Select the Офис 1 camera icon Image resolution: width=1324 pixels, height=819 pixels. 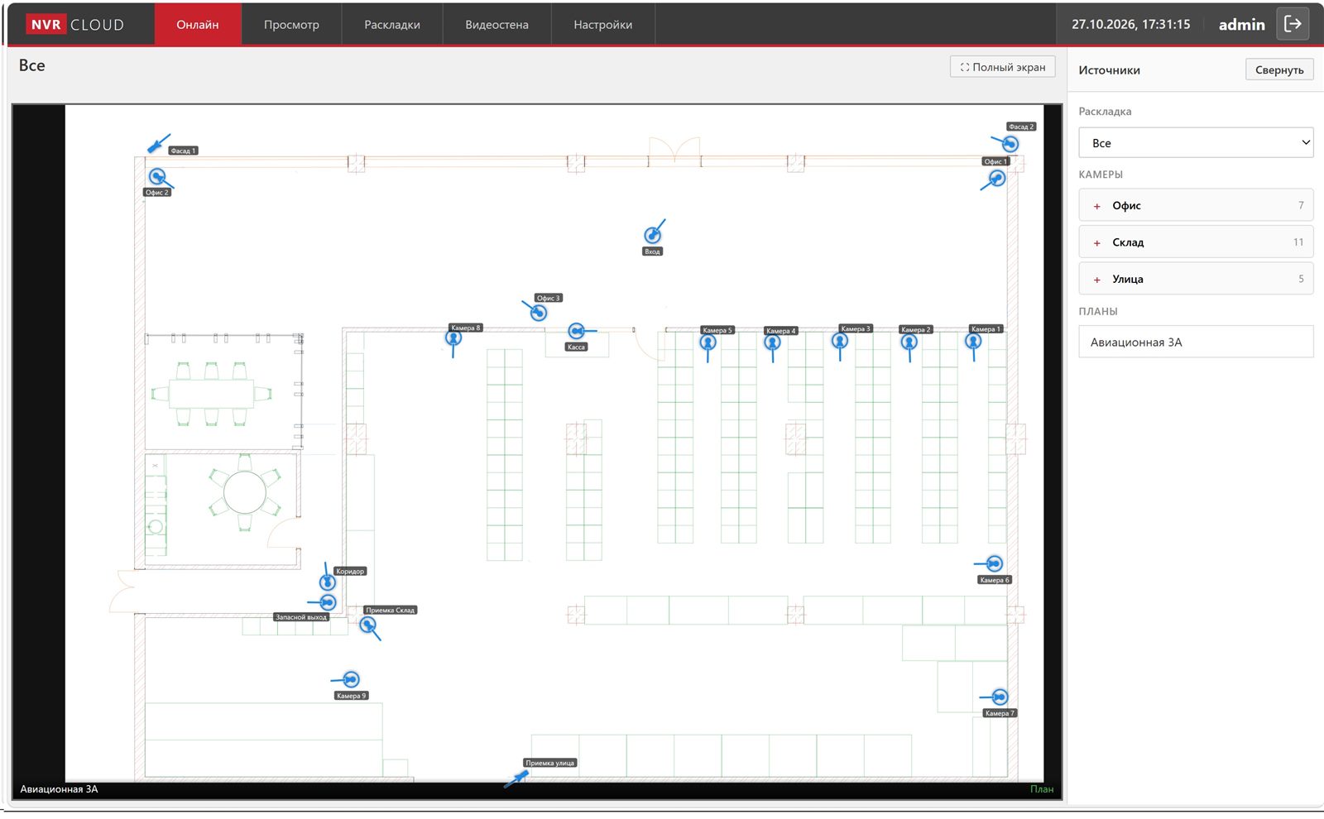pyautogui.click(x=997, y=178)
